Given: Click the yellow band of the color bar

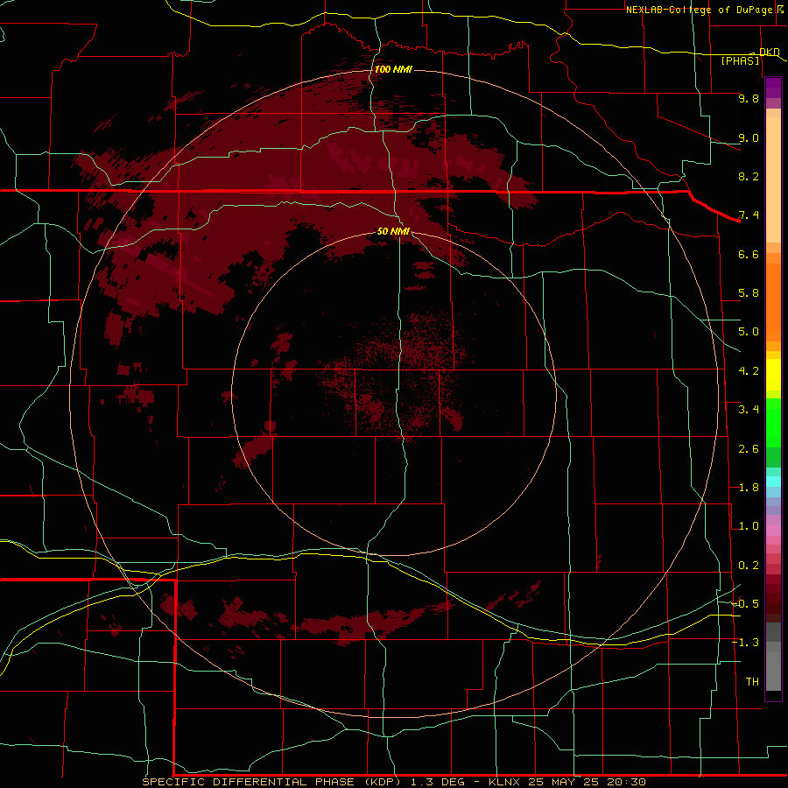Looking at the screenshot, I should click(x=773, y=375).
